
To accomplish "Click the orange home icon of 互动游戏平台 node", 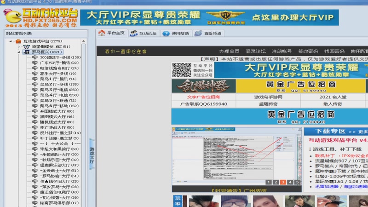I will [x=18, y=41].
